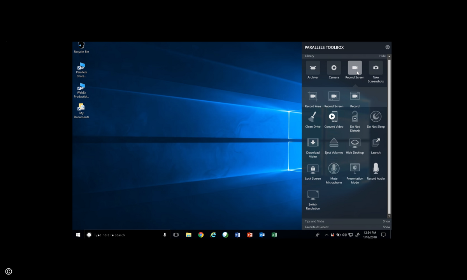Start the Record Audio tool

376,171
